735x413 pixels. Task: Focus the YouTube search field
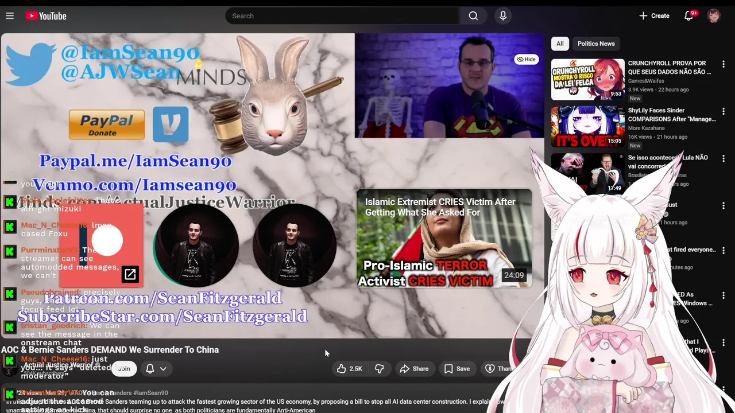[x=342, y=16]
